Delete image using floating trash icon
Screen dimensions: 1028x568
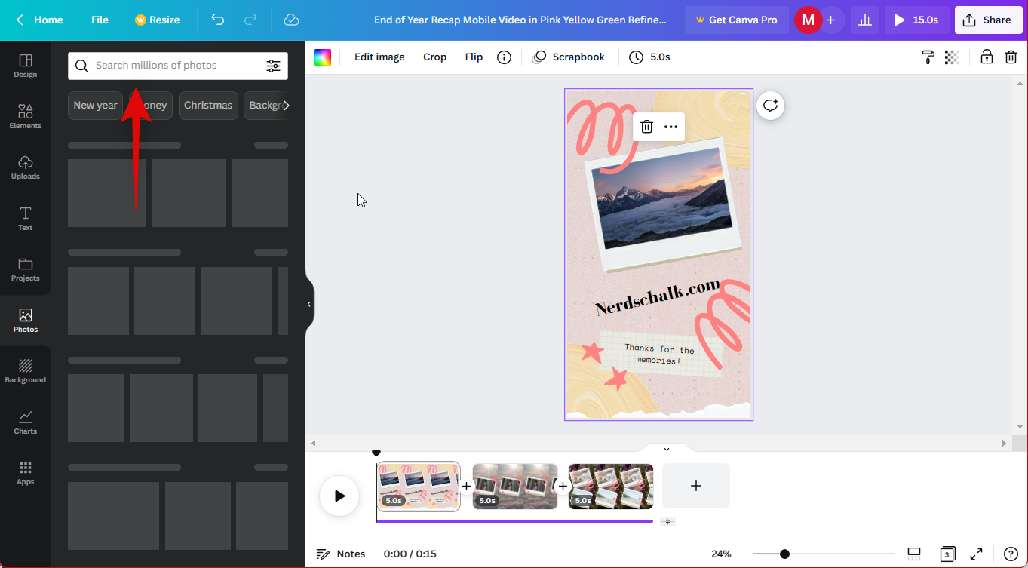[646, 127]
